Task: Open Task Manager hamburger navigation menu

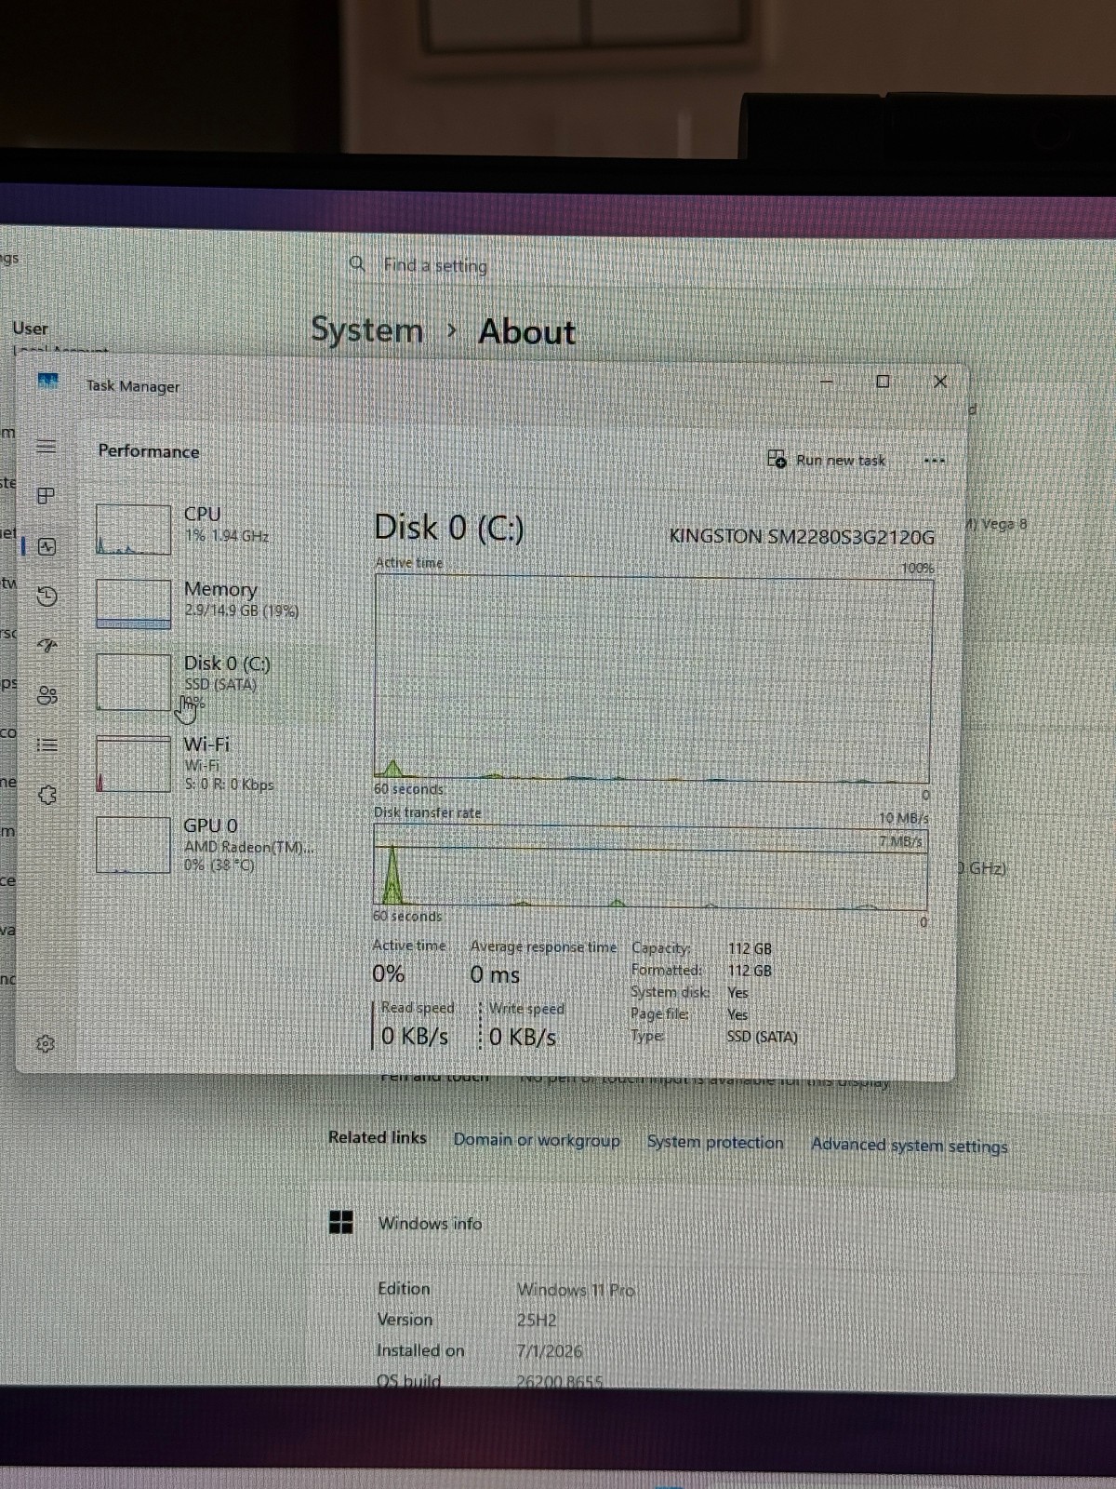Action: point(46,446)
